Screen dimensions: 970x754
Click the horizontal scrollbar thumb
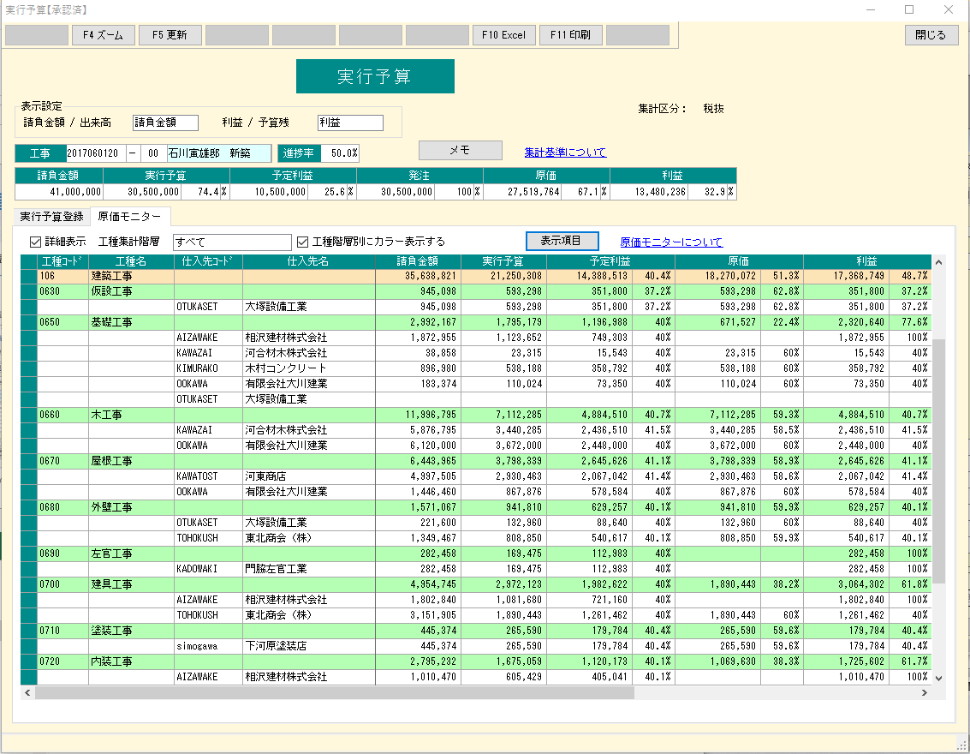[335, 692]
